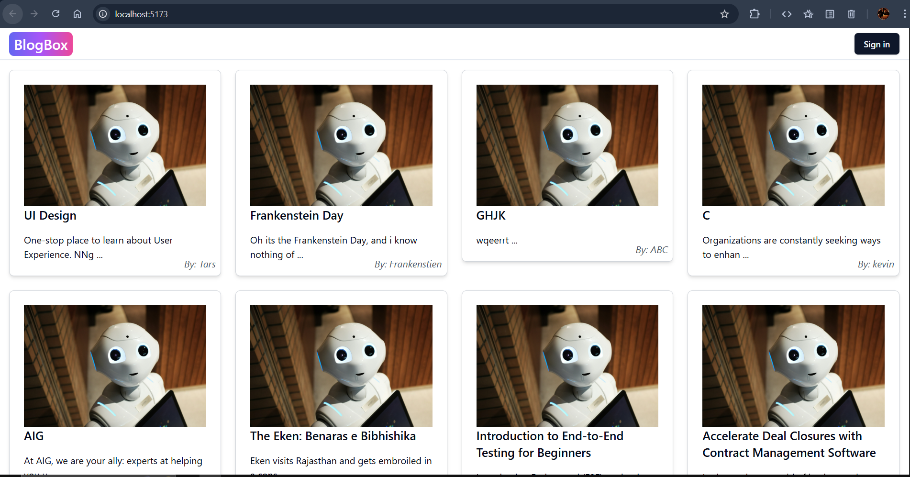Click the trash can extension icon

point(851,14)
